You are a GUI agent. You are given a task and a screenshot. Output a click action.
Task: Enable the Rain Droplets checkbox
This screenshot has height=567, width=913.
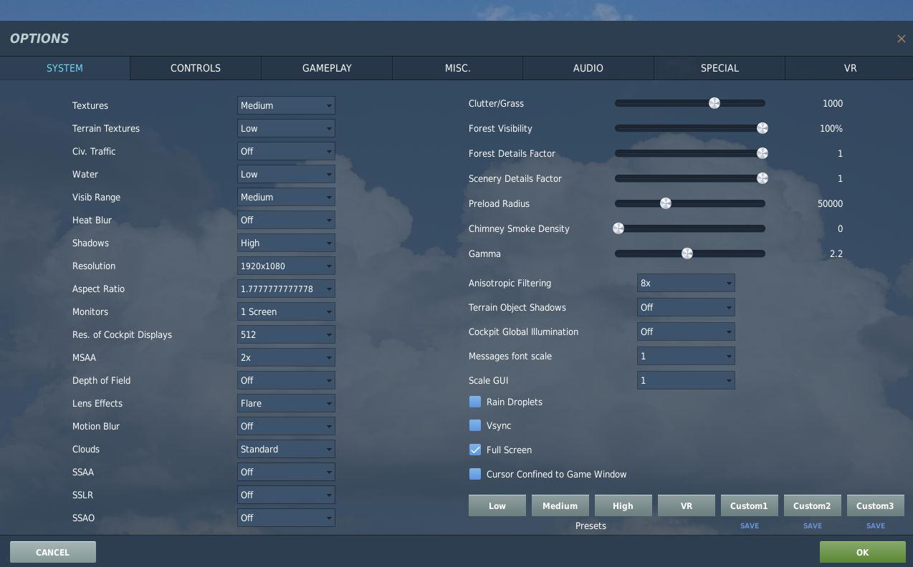pyautogui.click(x=475, y=402)
